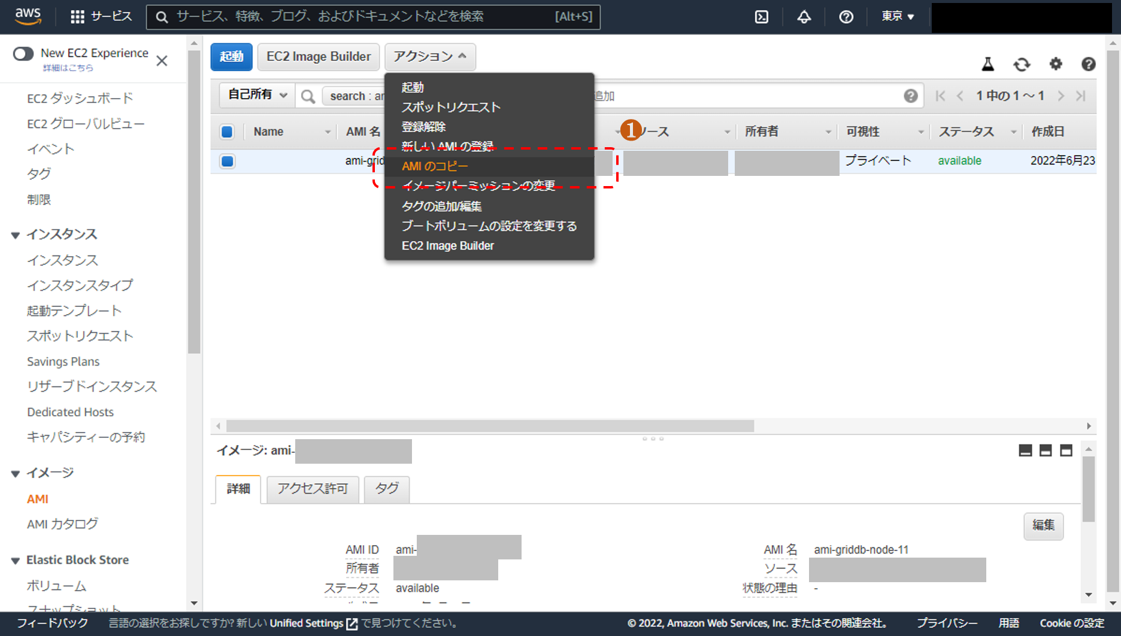This screenshot has height=636, width=1121.
Task: Click the refresh AMI list icon
Action: click(x=1022, y=64)
